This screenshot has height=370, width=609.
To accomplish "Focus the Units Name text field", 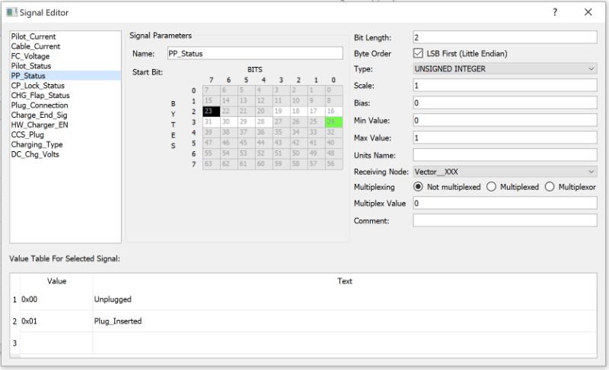I will (505, 155).
